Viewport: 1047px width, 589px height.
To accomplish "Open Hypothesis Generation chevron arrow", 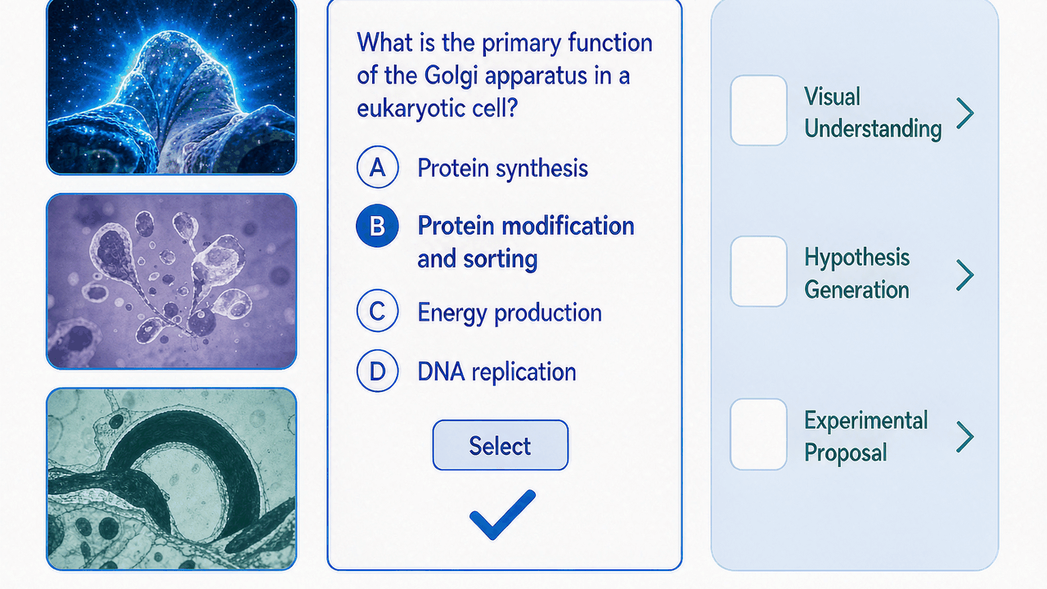I will point(965,276).
